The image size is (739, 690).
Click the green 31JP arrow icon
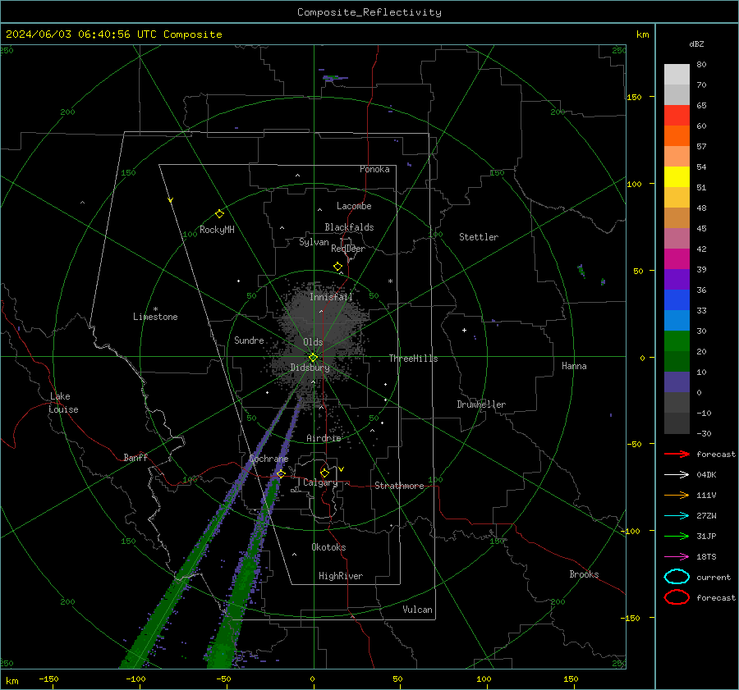coord(677,536)
